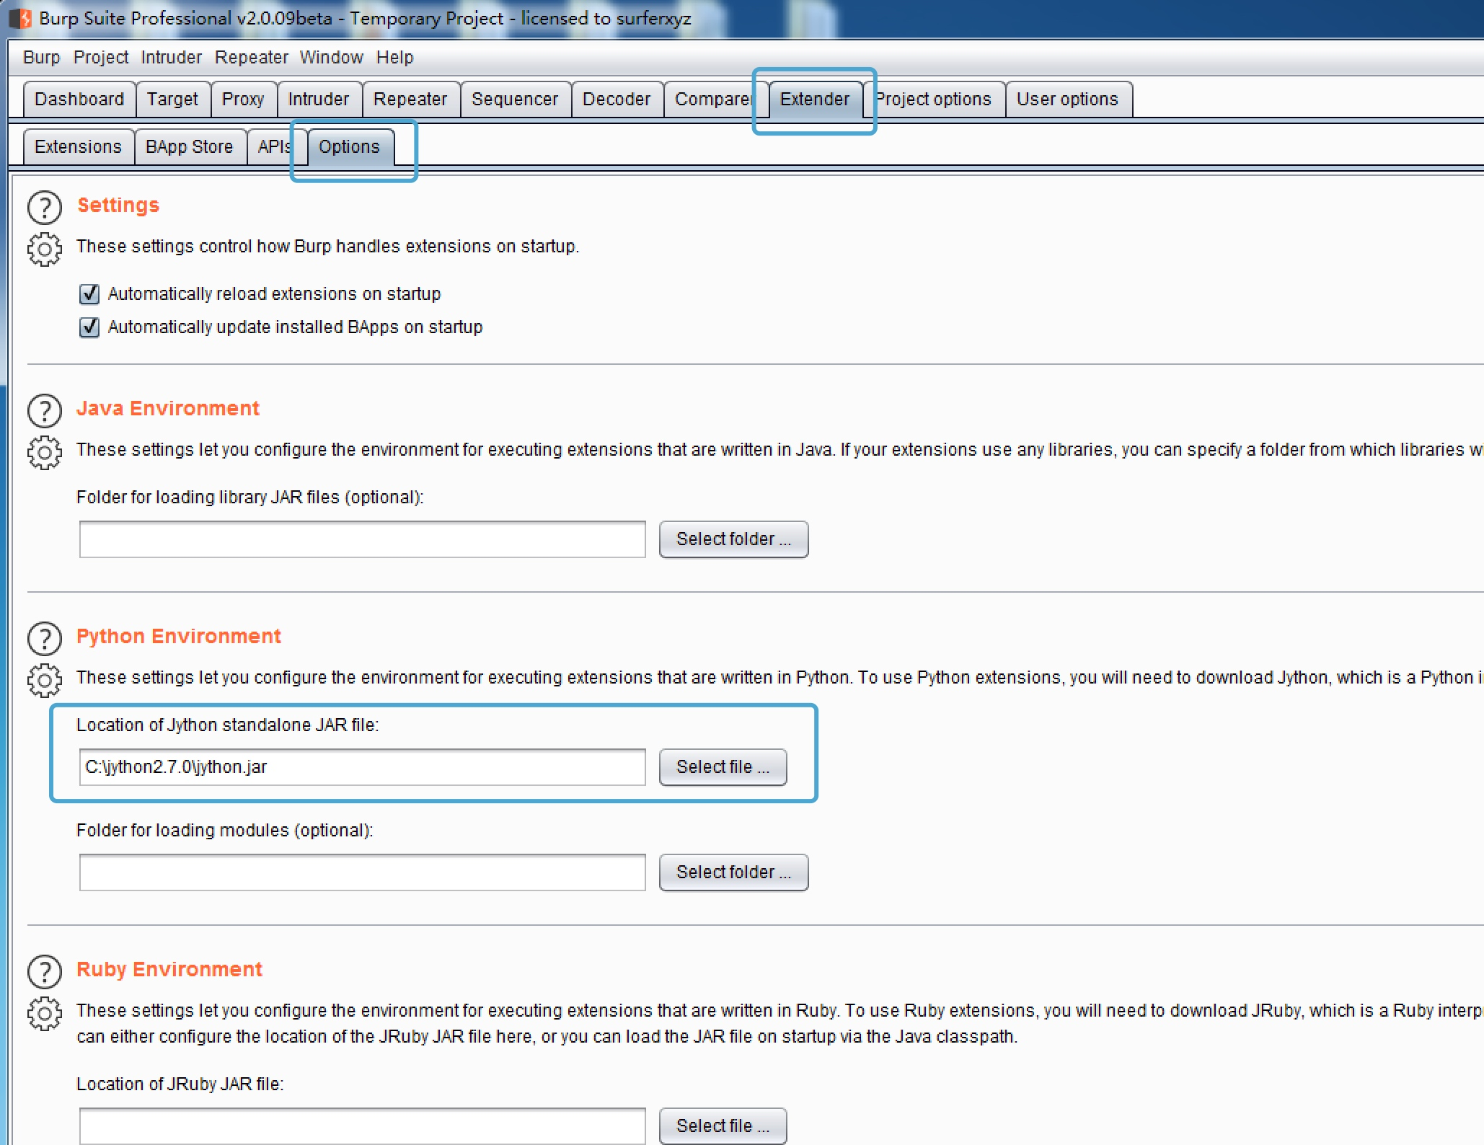The image size is (1484, 1145).
Task: Click the Settings section heading
Action: click(118, 205)
